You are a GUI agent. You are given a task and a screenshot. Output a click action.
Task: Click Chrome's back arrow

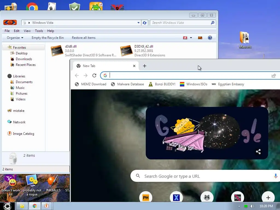[x=77, y=75]
